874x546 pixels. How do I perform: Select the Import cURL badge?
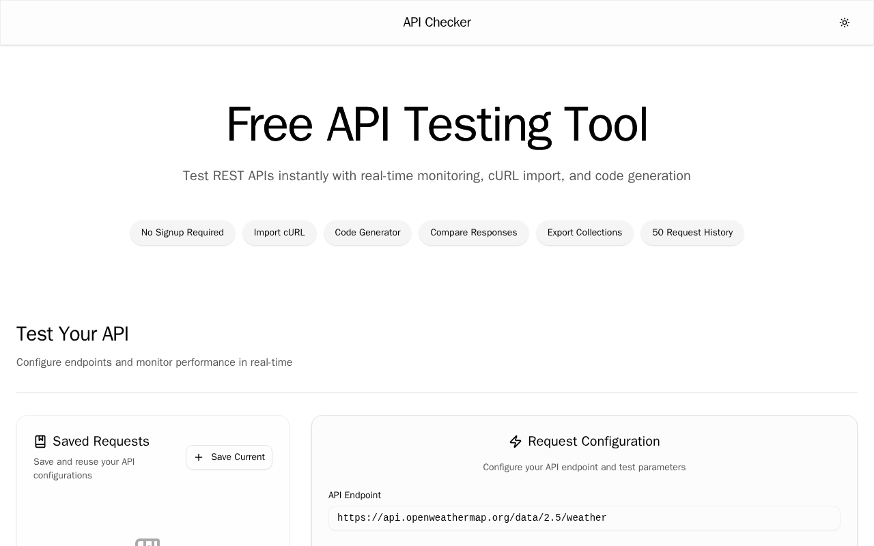click(279, 233)
